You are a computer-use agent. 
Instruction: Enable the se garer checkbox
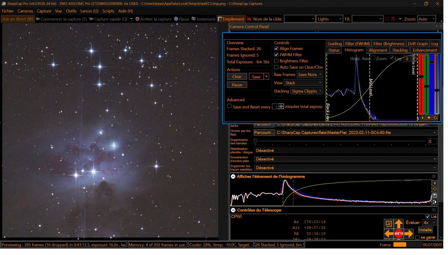tap(417, 237)
